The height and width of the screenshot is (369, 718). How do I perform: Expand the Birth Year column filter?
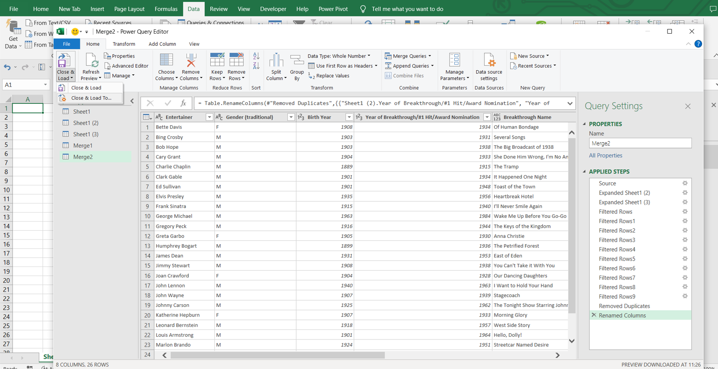tap(349, 117)
